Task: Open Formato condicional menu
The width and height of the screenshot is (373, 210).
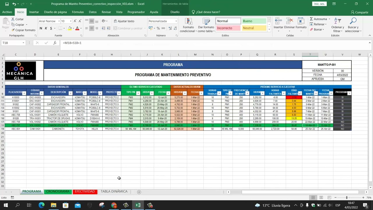Action: (188, 25)
